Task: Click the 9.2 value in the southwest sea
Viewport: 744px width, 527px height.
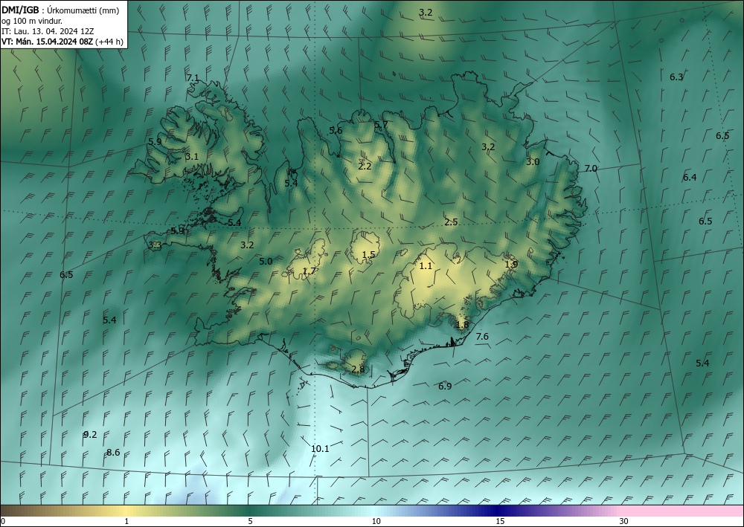Action: (90, 435)
